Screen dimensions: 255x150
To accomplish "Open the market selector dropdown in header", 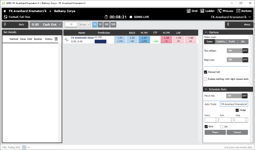I will [250, 17].
